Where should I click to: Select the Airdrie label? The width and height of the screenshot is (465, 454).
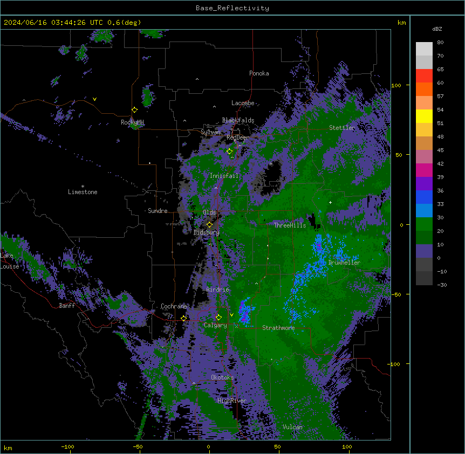coord(218,290)
